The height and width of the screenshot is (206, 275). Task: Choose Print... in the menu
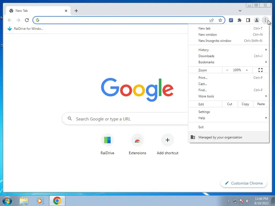coord(229,78)
